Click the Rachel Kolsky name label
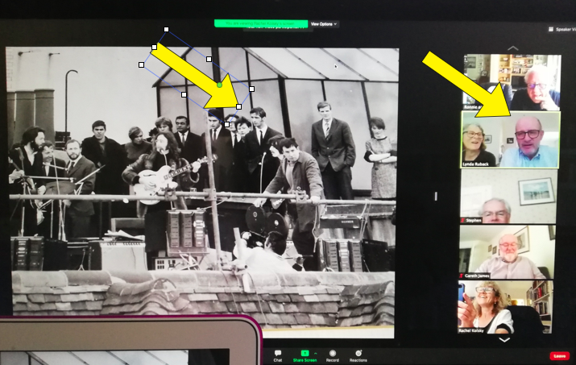The height and width of the screenshot is (365, 576). (471, 330)
